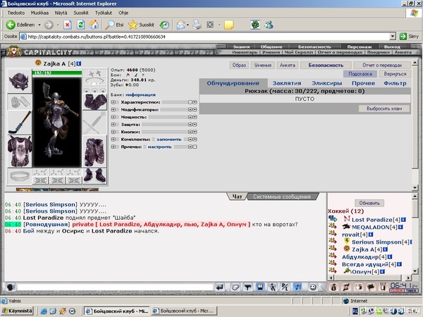Open the Фильтр tab
423x317 pixels.
pos(395,83)
